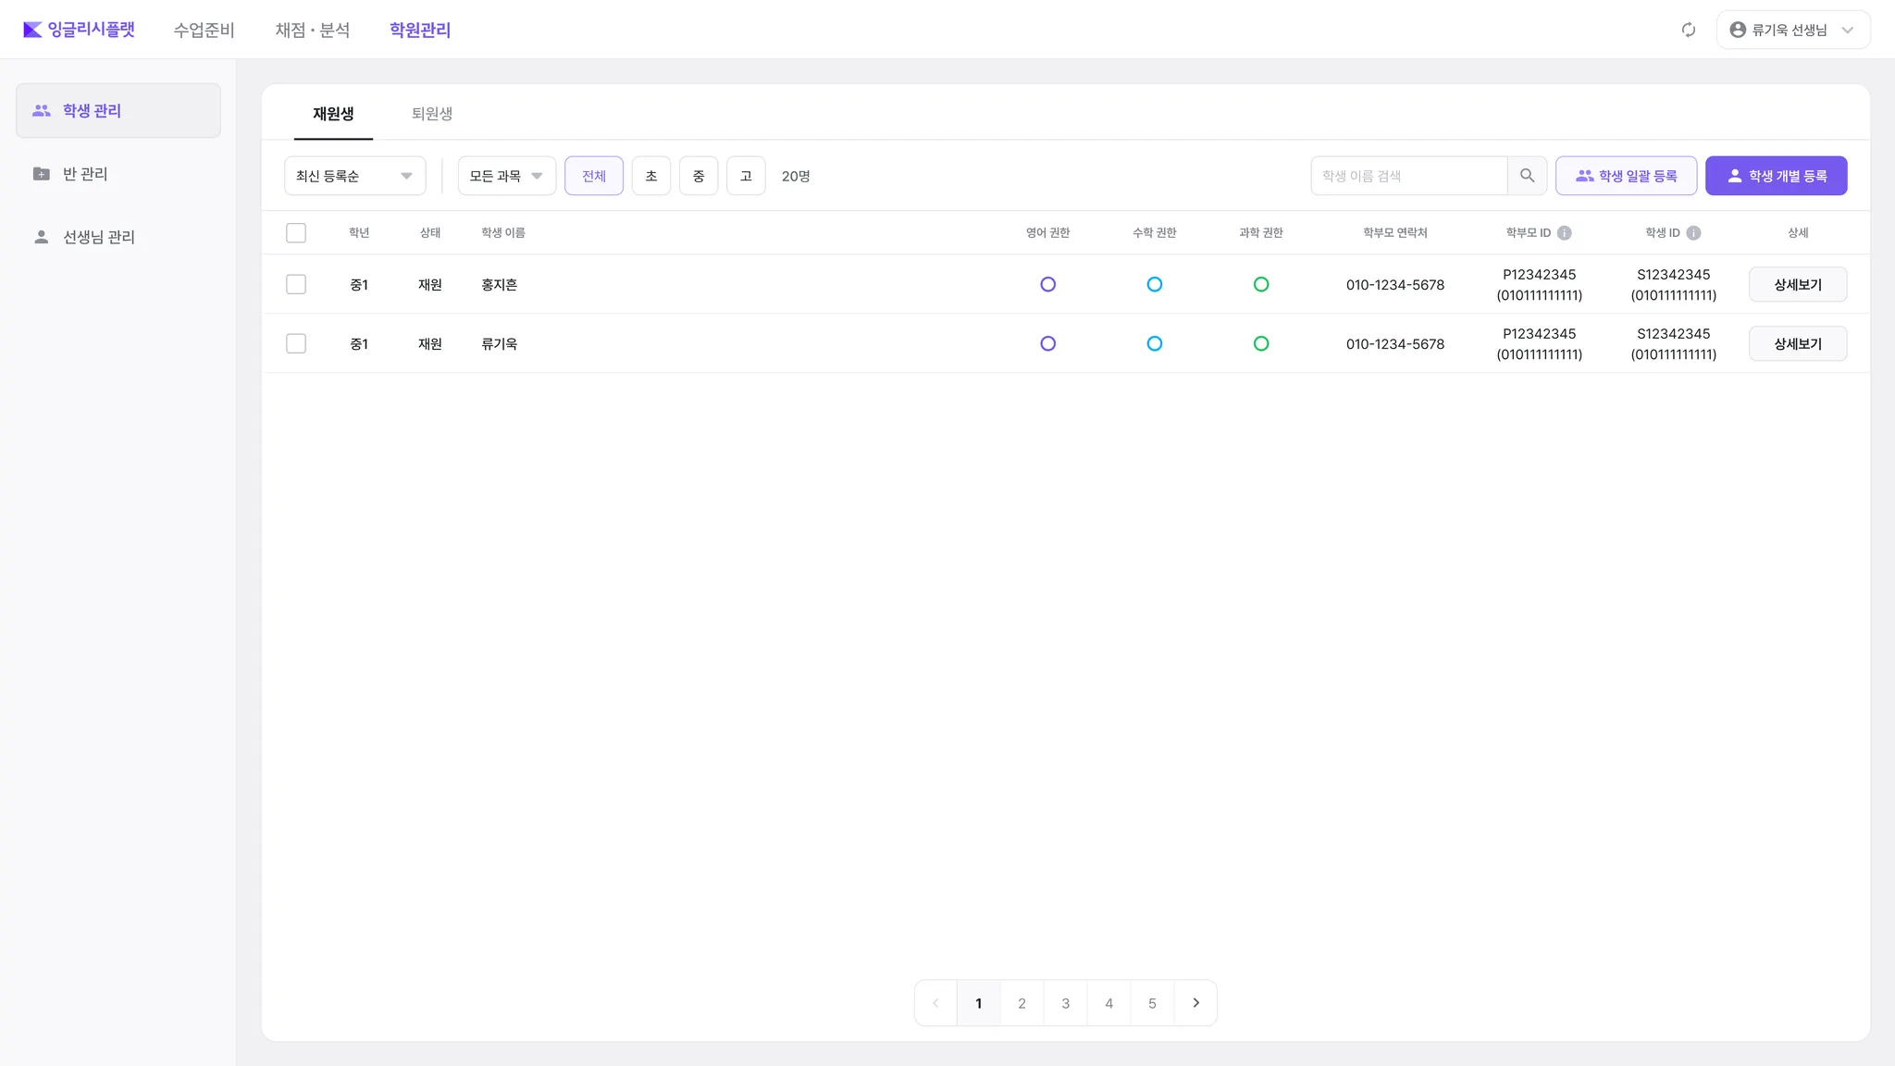Screen dimensions: 1895x1066
Task: Open 선생님 관리 in the sidebar
Action: [x=98, y=237]
